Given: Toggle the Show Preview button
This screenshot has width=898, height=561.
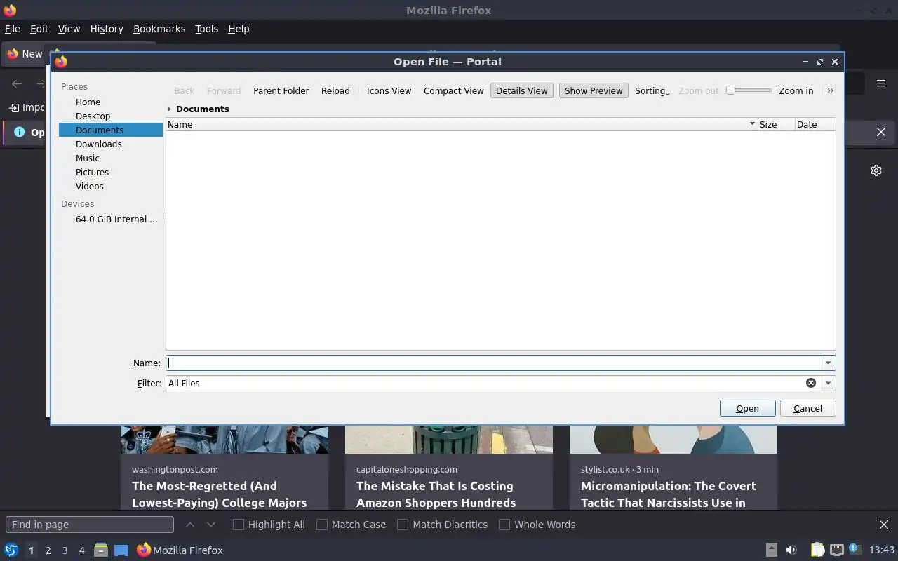Looking at the screenshot, I should pyautogui.click(x=594, y=90).
